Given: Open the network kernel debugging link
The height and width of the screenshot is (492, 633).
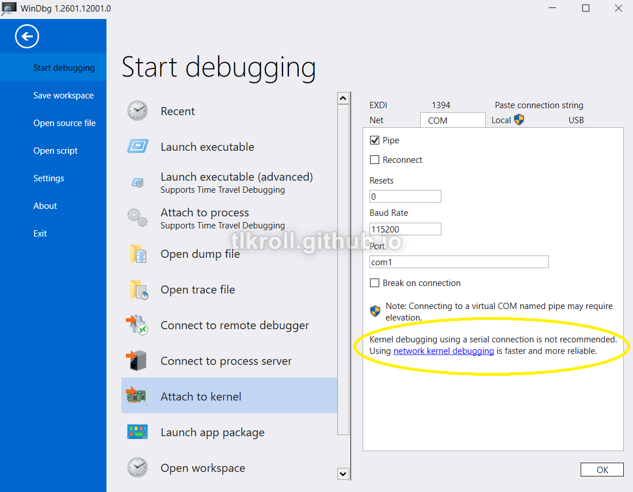Looking at the screenshot, I should (x=443, y=351).
